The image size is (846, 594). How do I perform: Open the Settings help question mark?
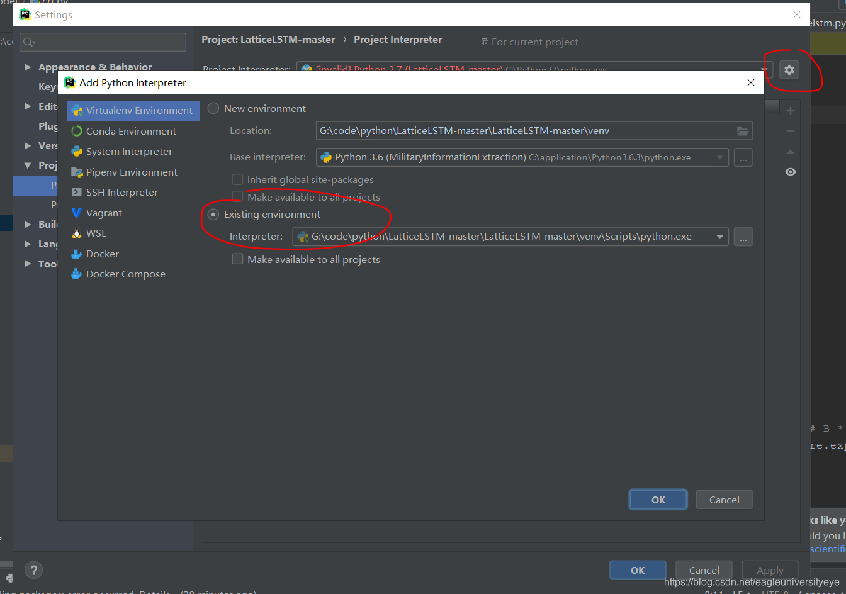pyautogui.click(x=33, y=570)
